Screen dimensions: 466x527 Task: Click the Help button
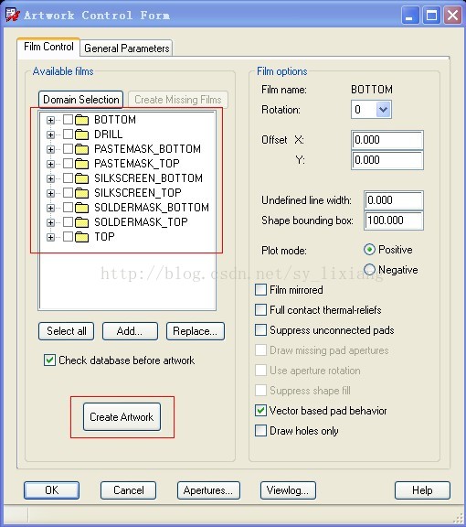422,490
